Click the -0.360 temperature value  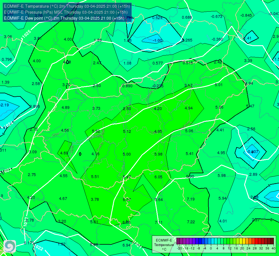coord(217,39)
